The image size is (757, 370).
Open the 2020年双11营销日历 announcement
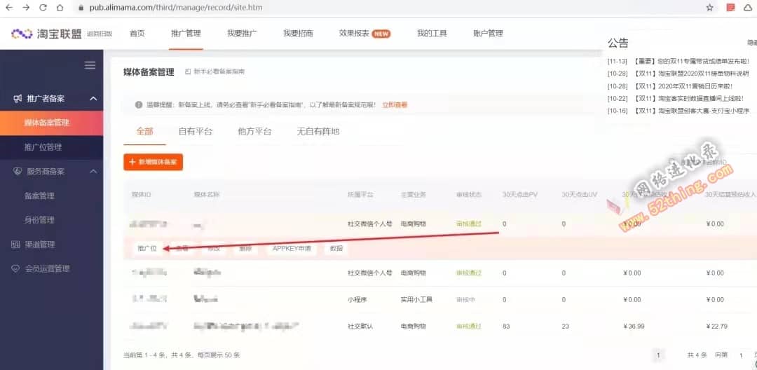670,86
